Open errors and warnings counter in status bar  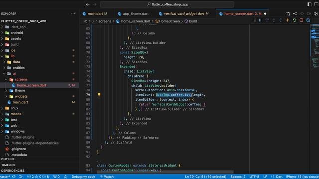pyautogui.click(x=38, y=177)
